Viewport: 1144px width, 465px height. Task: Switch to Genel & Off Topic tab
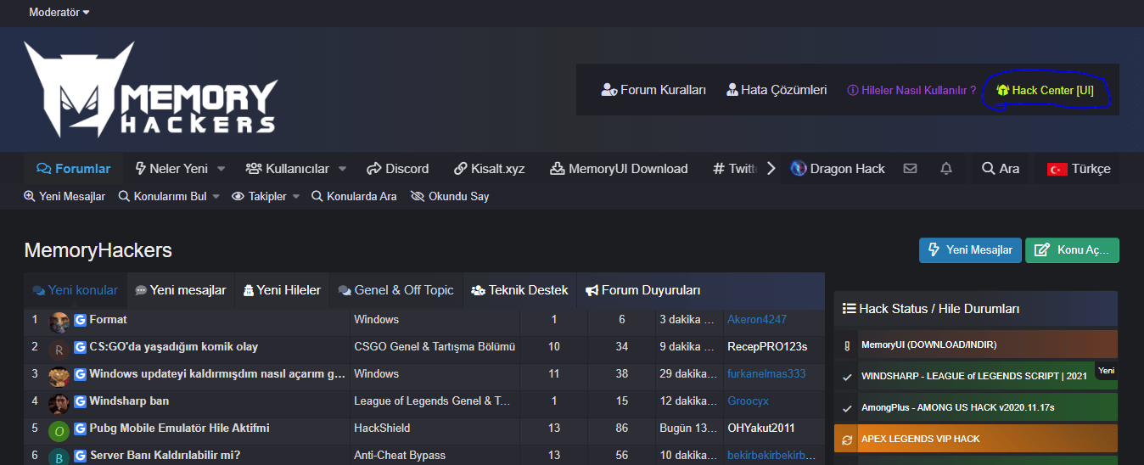click(396, 290)
